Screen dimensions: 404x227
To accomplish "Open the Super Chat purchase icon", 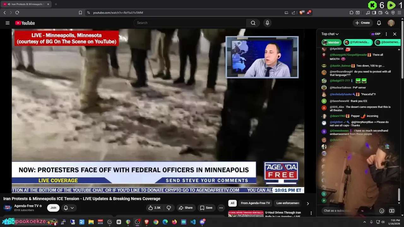I will pos(392,211).
